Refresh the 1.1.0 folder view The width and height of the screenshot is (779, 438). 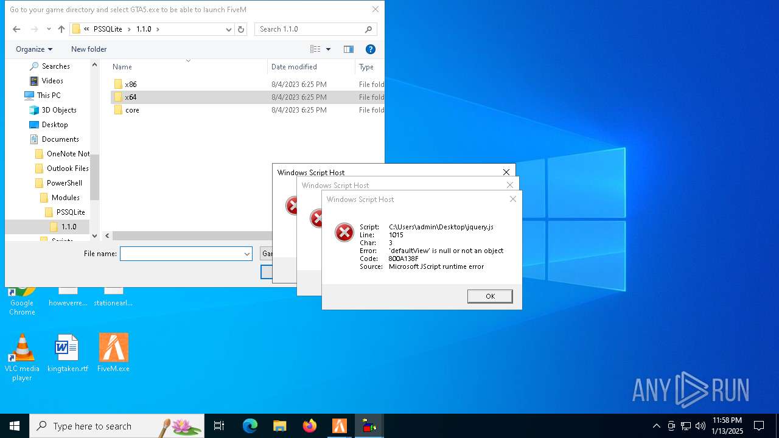tap(241, 29)
